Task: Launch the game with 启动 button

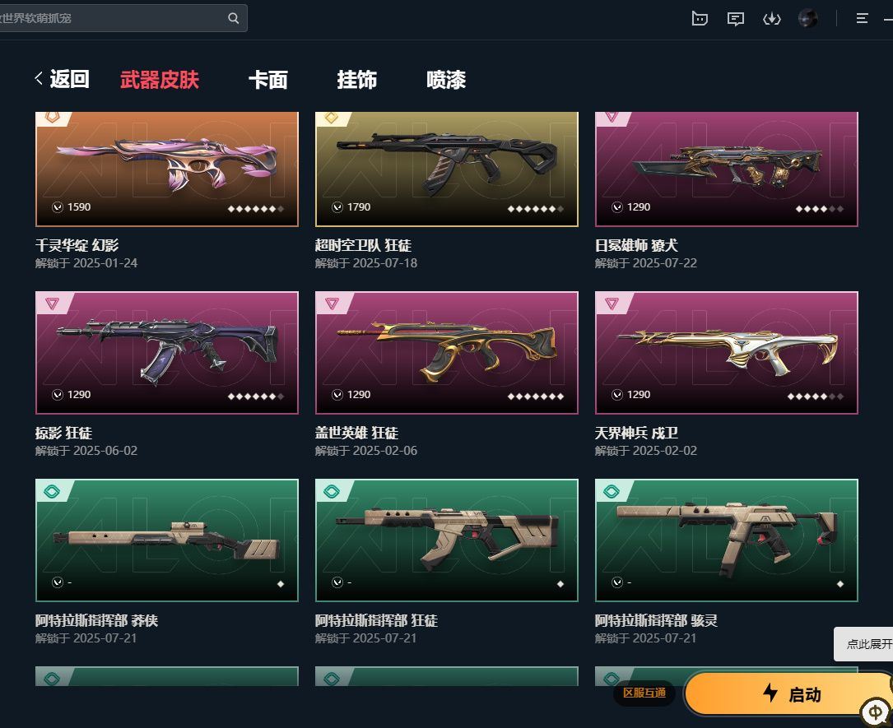Action: point(788,693)
